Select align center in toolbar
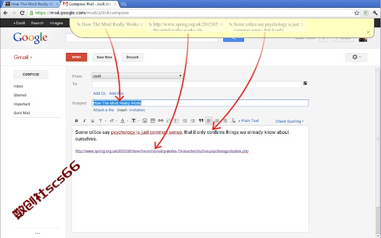 click(x=217, y=121)
